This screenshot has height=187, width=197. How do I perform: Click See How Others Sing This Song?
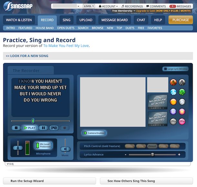click(x=146, y=181)
